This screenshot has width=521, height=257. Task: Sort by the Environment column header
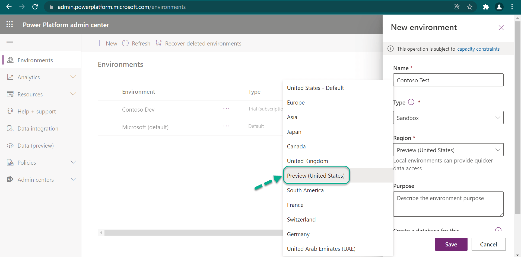[138, 92]
